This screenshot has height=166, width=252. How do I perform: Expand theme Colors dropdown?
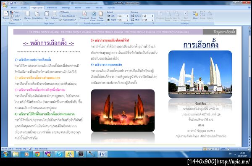click(16, 12)
